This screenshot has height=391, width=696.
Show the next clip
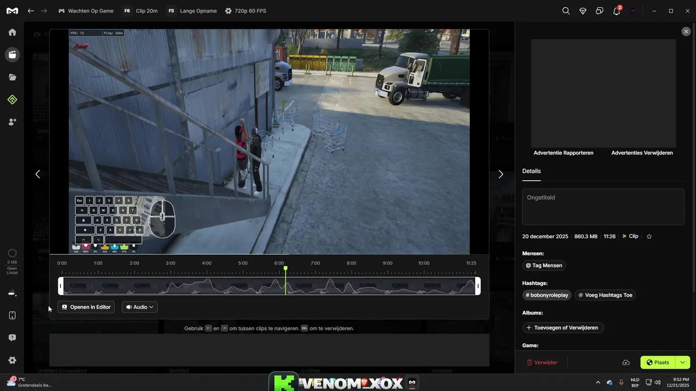click(x=501, y=174)
